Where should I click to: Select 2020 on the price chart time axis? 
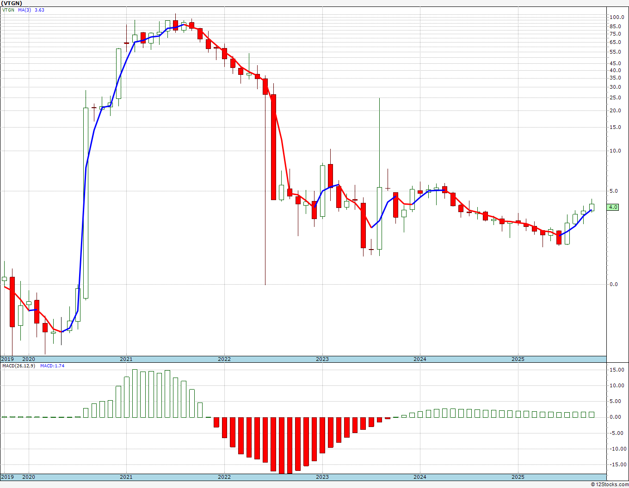click(29, 359)
